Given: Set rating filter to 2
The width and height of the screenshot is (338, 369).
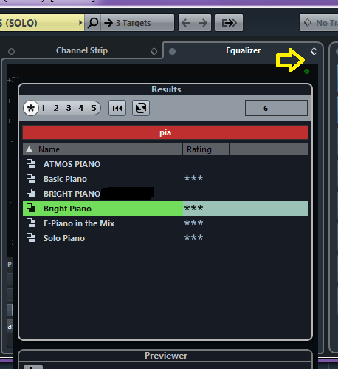Looking at the screenshot, I should (56, 108).
